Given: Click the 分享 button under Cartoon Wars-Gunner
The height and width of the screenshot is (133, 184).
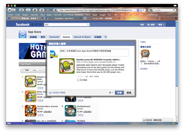Looking at the screenshot, I should (40, 115).
